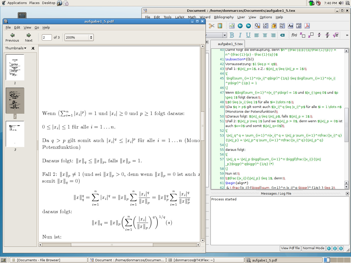
Task: Click the clipboard Paste icon in editor toolbar
Action: pos(220,26)
